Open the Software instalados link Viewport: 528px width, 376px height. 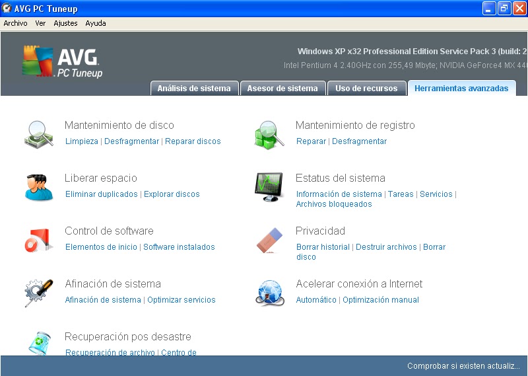pyautogui.click(x=179, y=247)
